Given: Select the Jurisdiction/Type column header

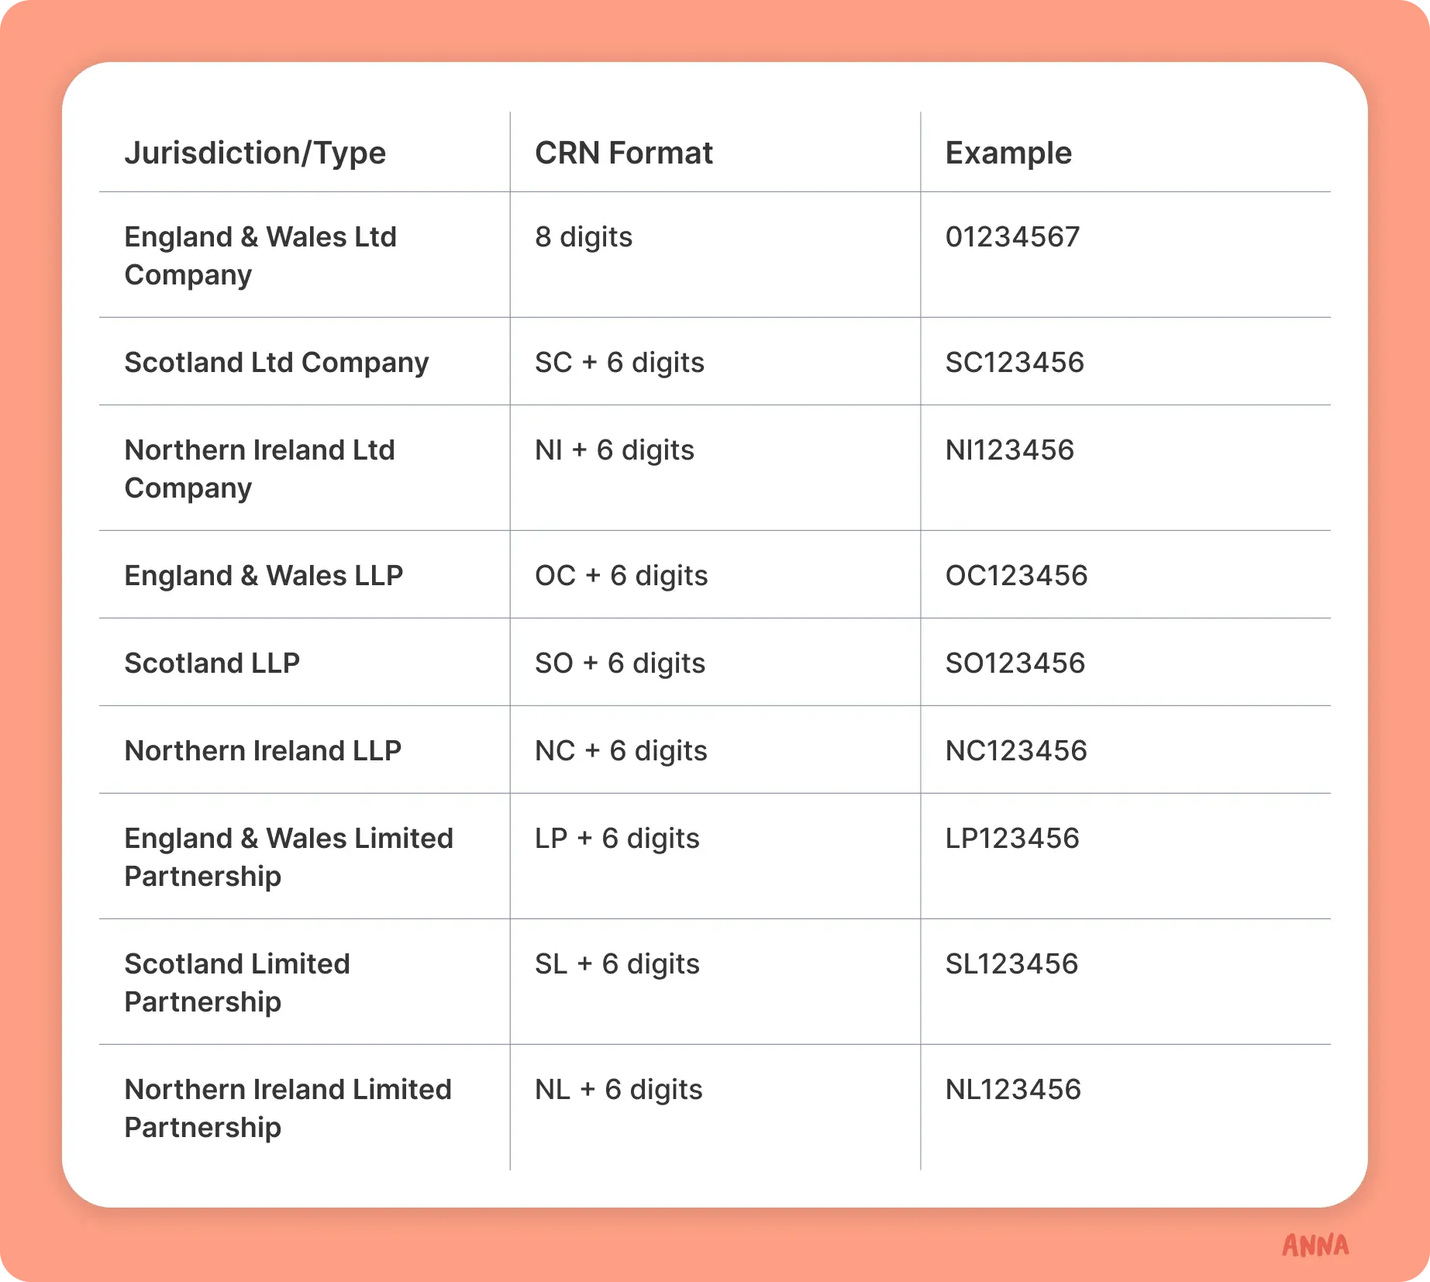Looking at the screenshot, I should pyautogui.click(x=255, y=153).
